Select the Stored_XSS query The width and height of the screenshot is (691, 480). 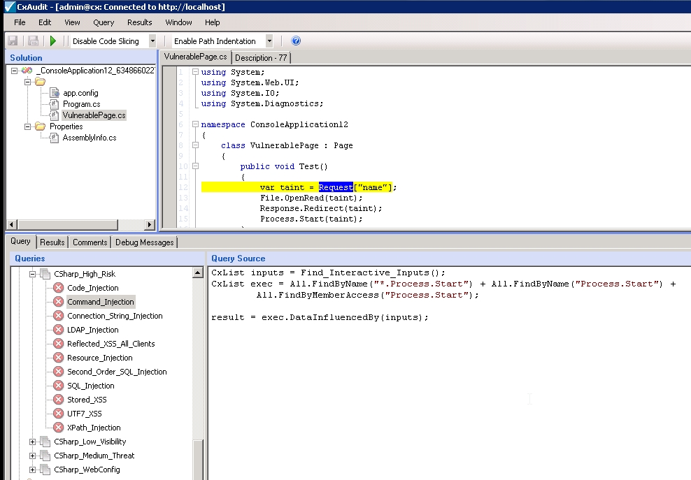pyautogui.click(x=86, y=399)
